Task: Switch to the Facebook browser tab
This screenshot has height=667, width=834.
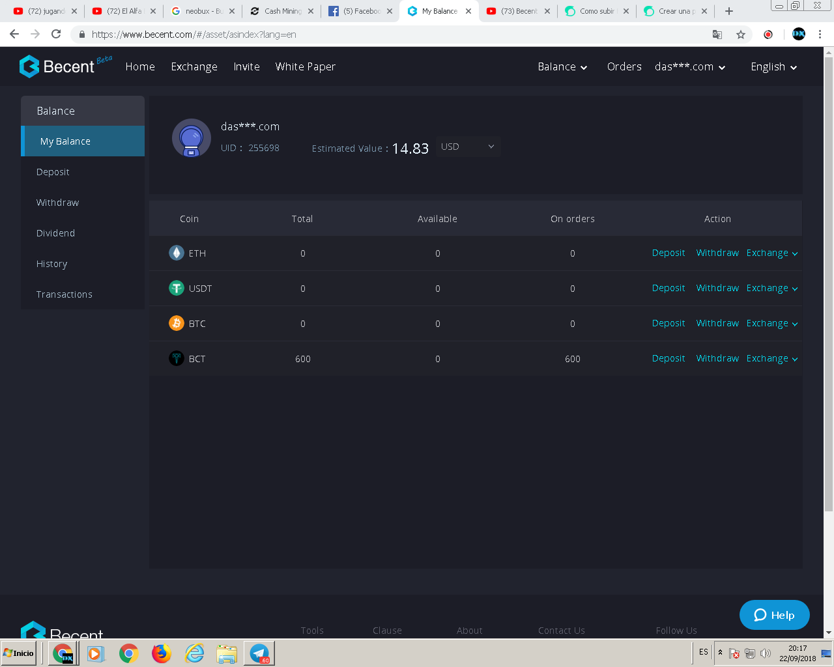Action: pos(360,11)
